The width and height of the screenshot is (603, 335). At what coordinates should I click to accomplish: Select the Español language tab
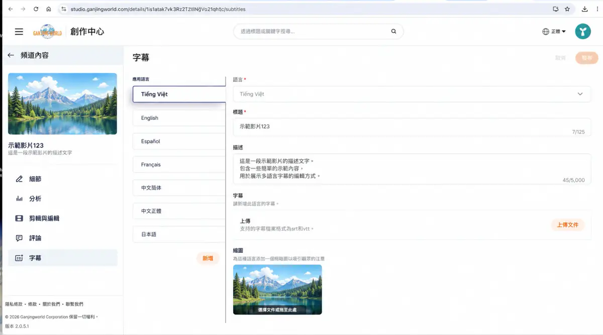179,141
